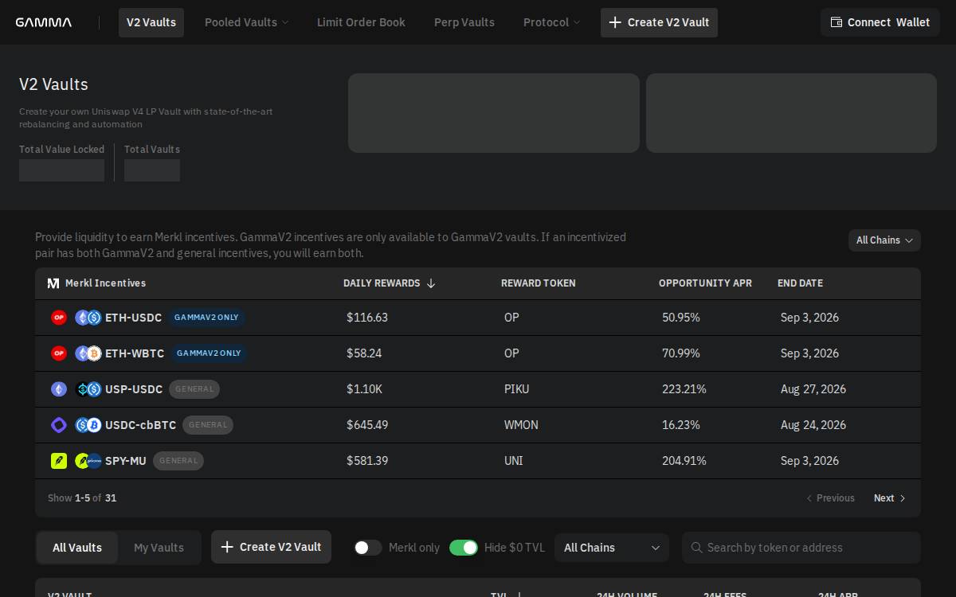Open the Pooled Vaults dropdown menu
956x597 pixels.
click(247, 22)
